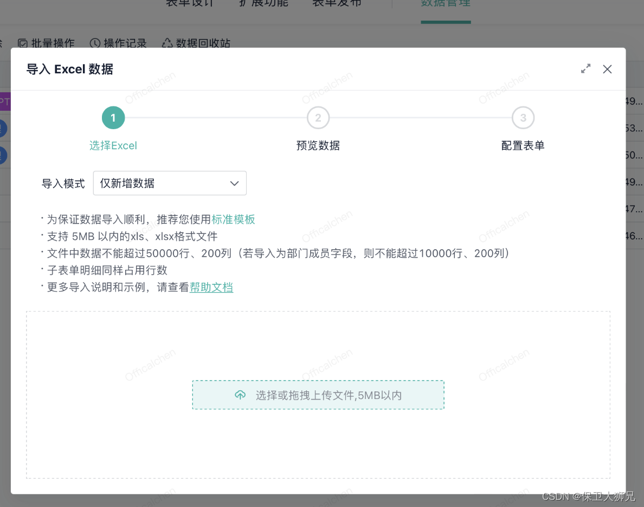Click the dropdown chevron beside 仅新增数据
The height and width of the screenshot is (507, 644).
coord(234,183)
